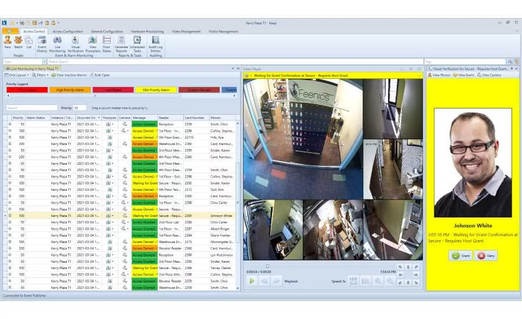The image size is (522, 319).
Task: Click the pan up arrow in video player
Action: 408,267
